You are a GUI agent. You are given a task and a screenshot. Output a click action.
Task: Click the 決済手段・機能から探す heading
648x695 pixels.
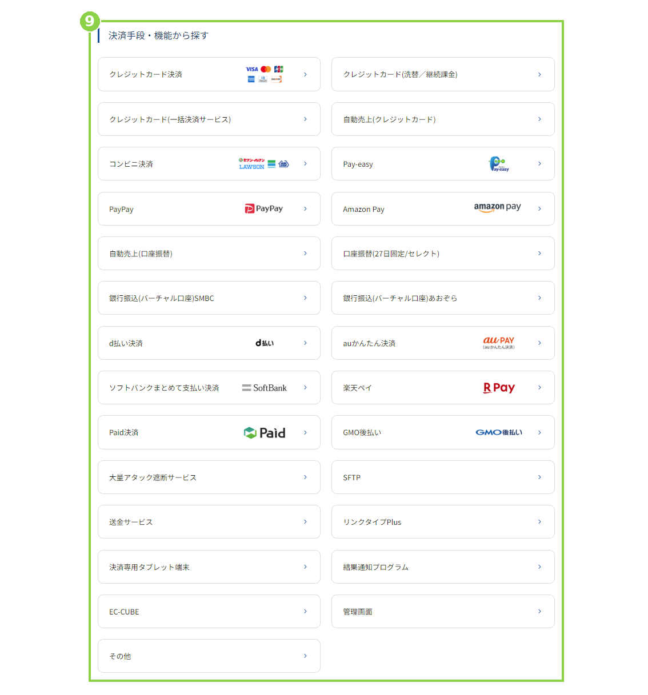coord(158,35)
